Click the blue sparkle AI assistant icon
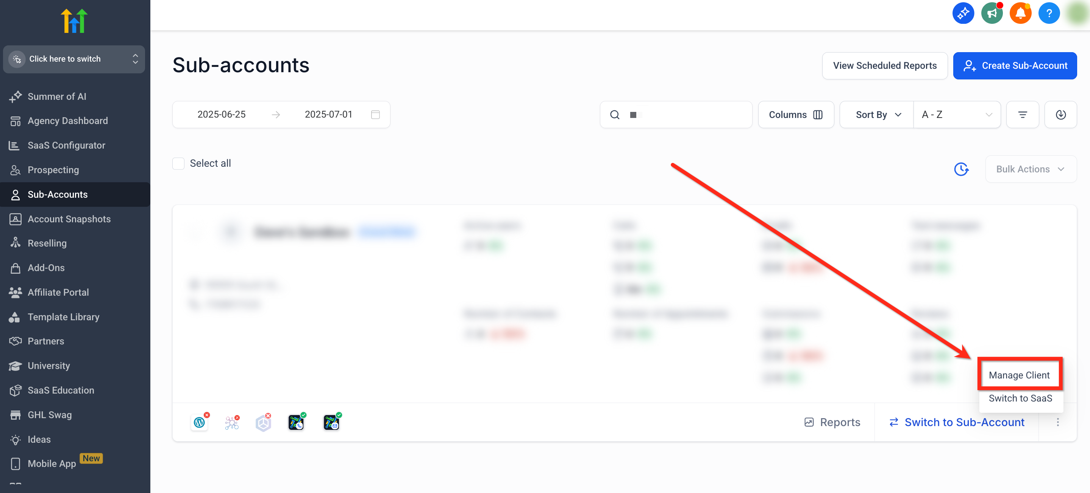1090x493 pixels. (963, 14)
